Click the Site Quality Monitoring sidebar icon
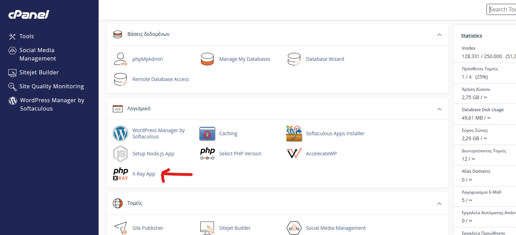Viewport: 516px width, 235px height. pos(13,87)
